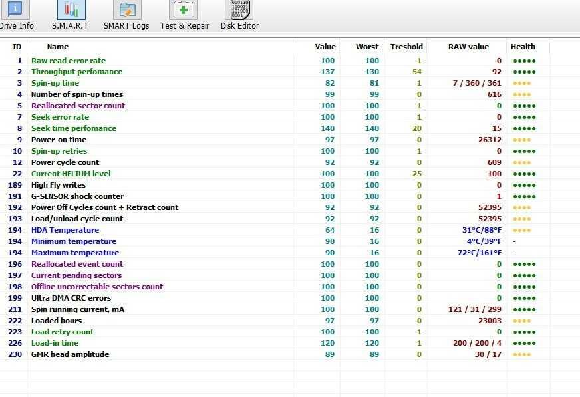Click the Worst column header
This screenshot has height=397, width=580.
pyautogui.click(x=367, y=47)
